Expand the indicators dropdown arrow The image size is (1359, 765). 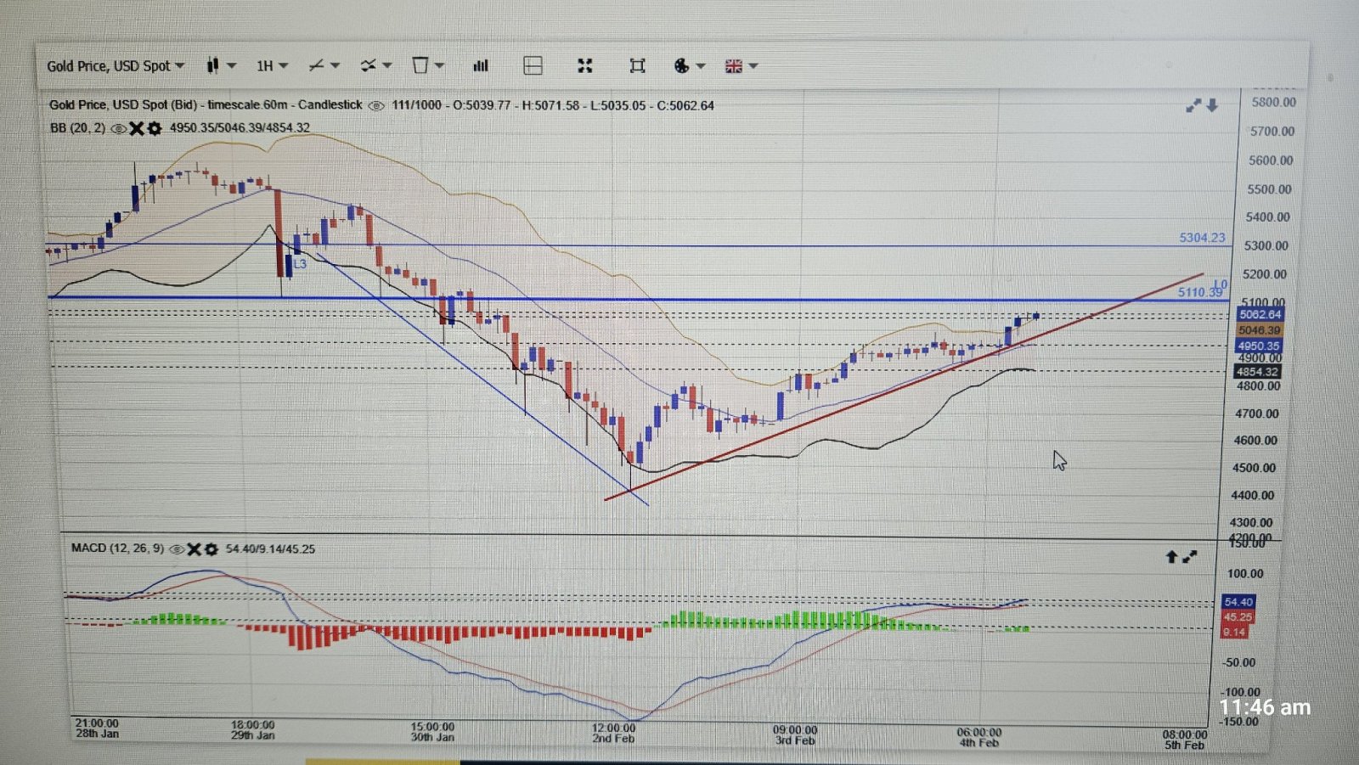[386, 65]
